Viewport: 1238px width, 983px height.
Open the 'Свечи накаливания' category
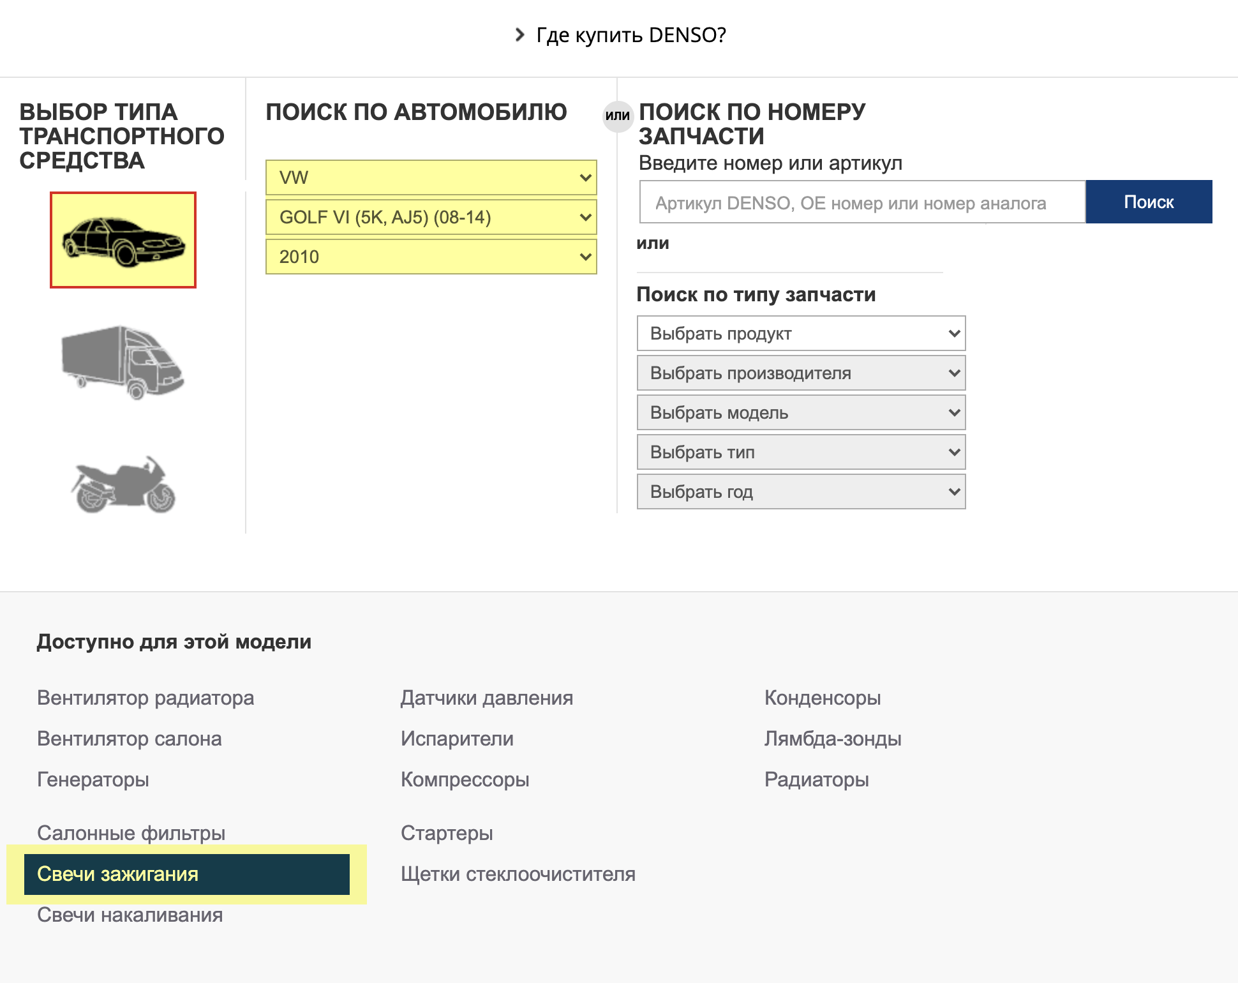[x=130, y=915]
